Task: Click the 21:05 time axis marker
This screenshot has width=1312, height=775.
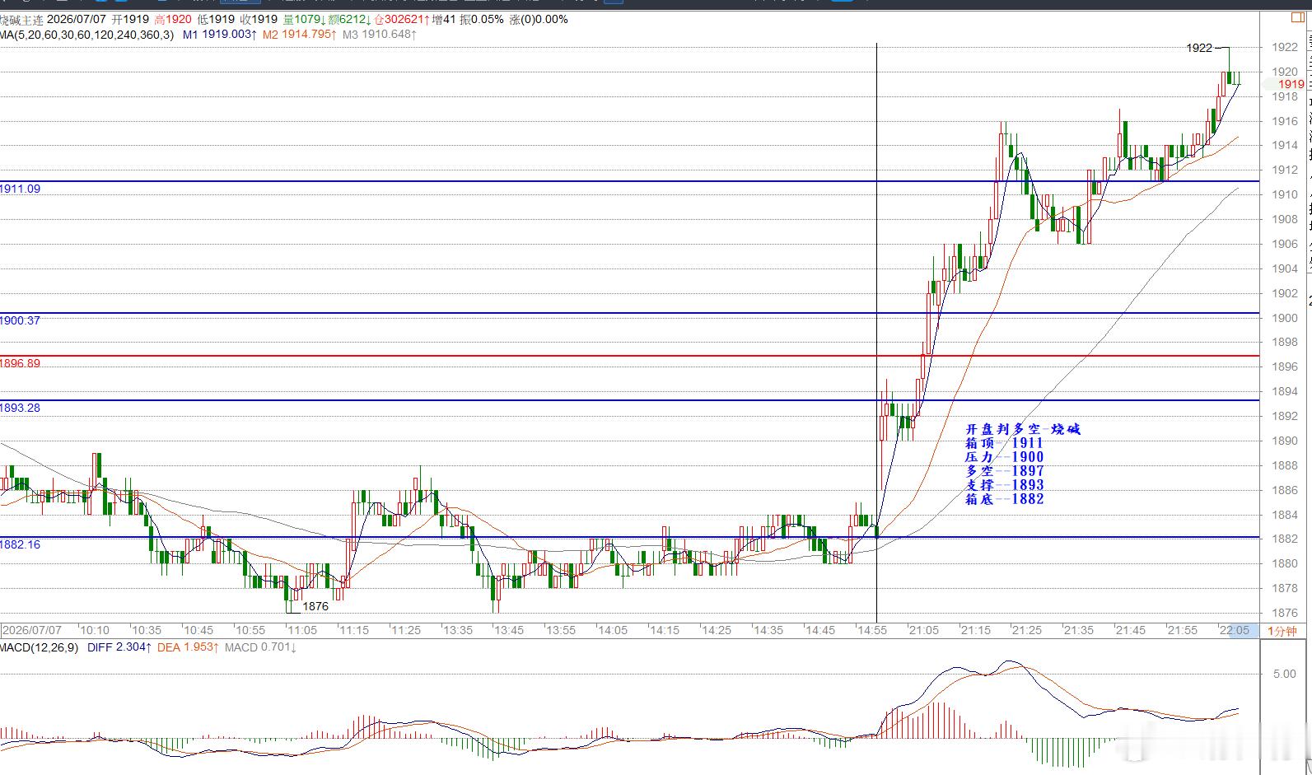Action: click(924, 630)
